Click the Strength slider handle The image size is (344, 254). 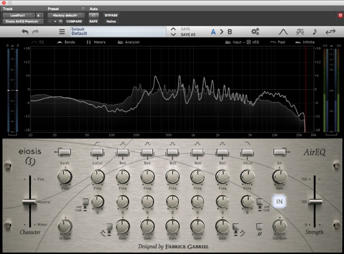click(315, 201)
